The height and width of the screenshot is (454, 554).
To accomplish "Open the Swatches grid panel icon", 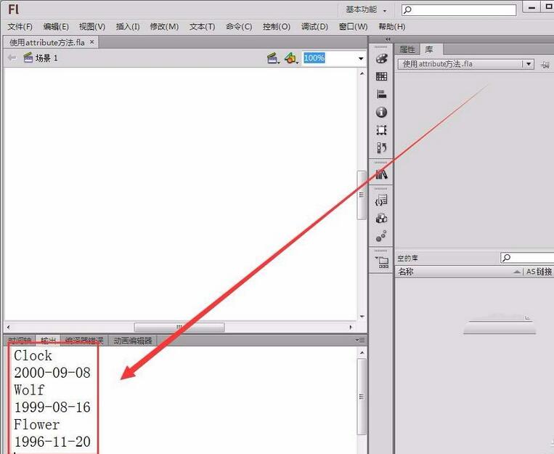I will click(381, 76).
